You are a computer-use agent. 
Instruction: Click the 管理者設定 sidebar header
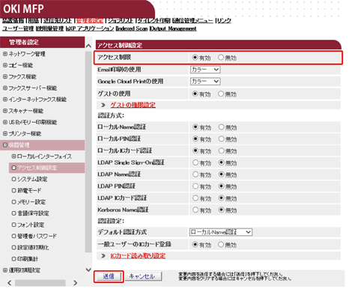[x=43, y=42]
